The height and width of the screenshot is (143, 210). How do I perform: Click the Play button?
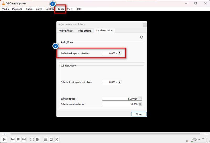click(4, 139)
